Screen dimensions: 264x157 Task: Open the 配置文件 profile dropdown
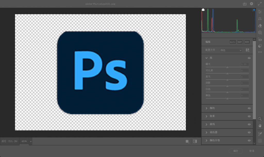(231, 50)
